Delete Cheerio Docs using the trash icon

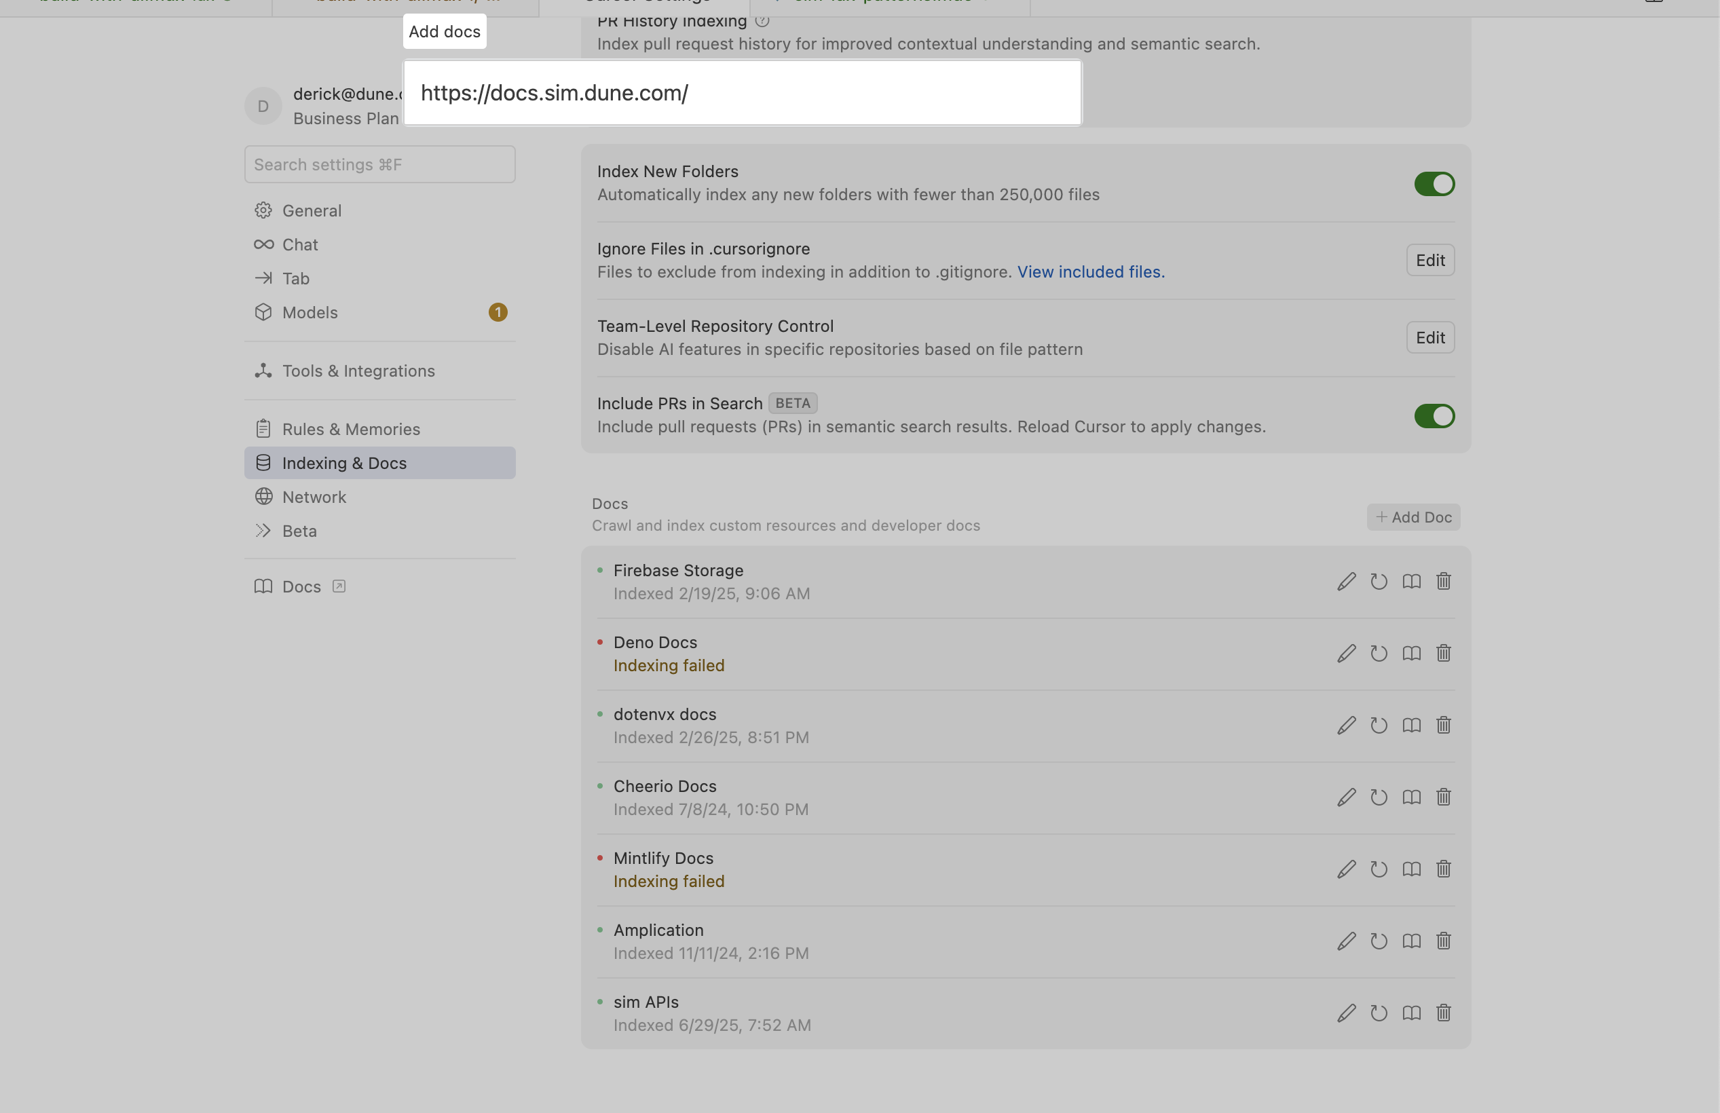(1443, 797)
